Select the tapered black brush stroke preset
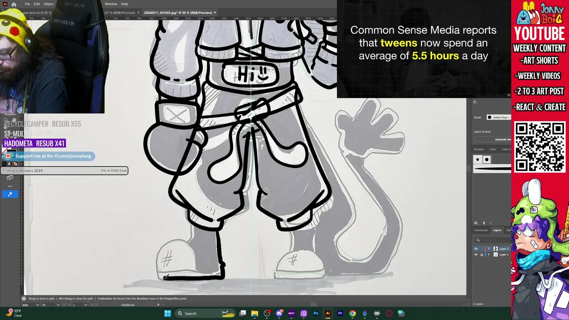 [x=493, y=168]
